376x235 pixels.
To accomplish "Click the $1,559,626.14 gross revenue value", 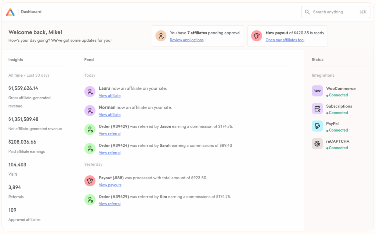I will point(23,88).
